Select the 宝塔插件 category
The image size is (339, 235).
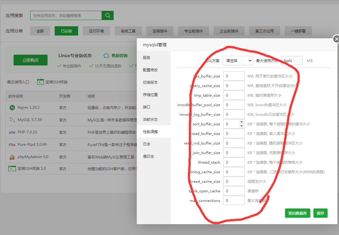pyautogui.click(x=160, y=31)
